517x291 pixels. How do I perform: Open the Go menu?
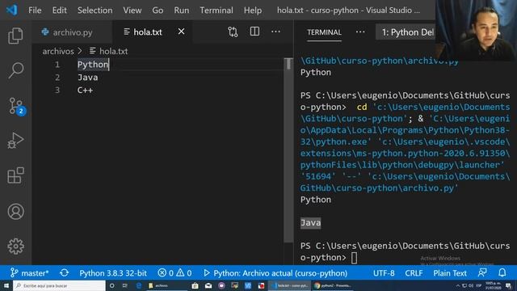158,11
